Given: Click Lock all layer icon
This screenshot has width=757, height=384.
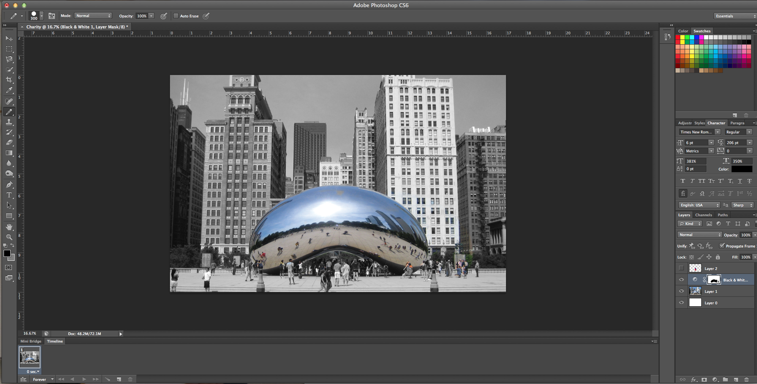Looking at the screenshot, I should (x=718, y=257).
